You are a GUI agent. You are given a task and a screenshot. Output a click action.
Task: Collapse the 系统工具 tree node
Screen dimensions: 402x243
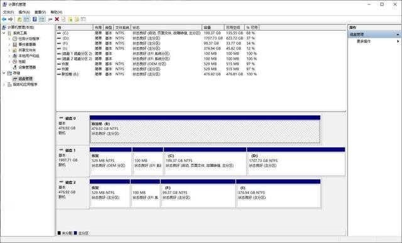4,33
